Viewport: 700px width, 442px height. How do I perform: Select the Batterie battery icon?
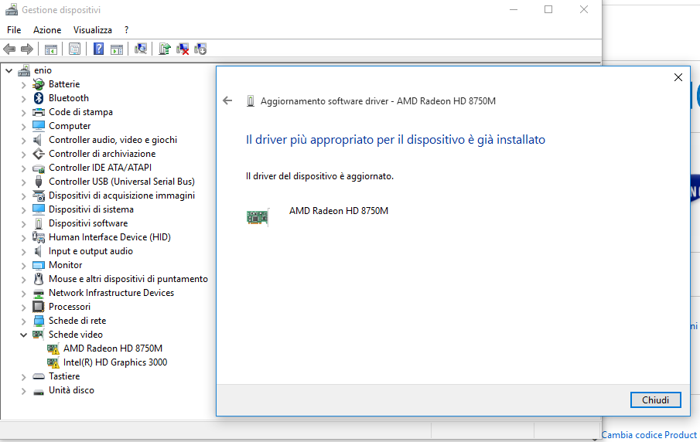coord(39,84)
